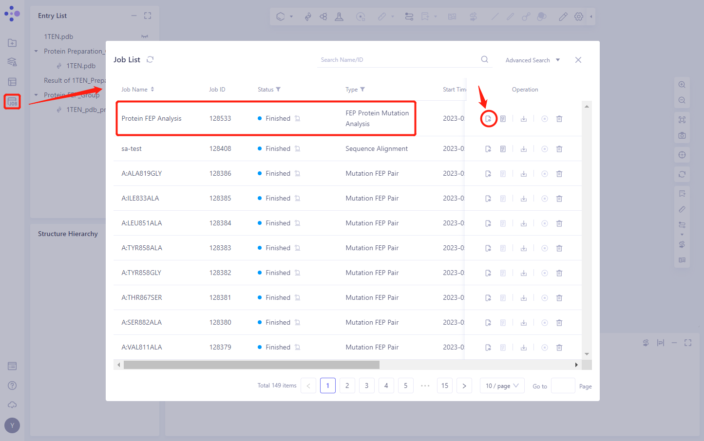Screen dimensions: 704x441
Task: Jump to page 15 of results
Action: click(x=444, y=386)
